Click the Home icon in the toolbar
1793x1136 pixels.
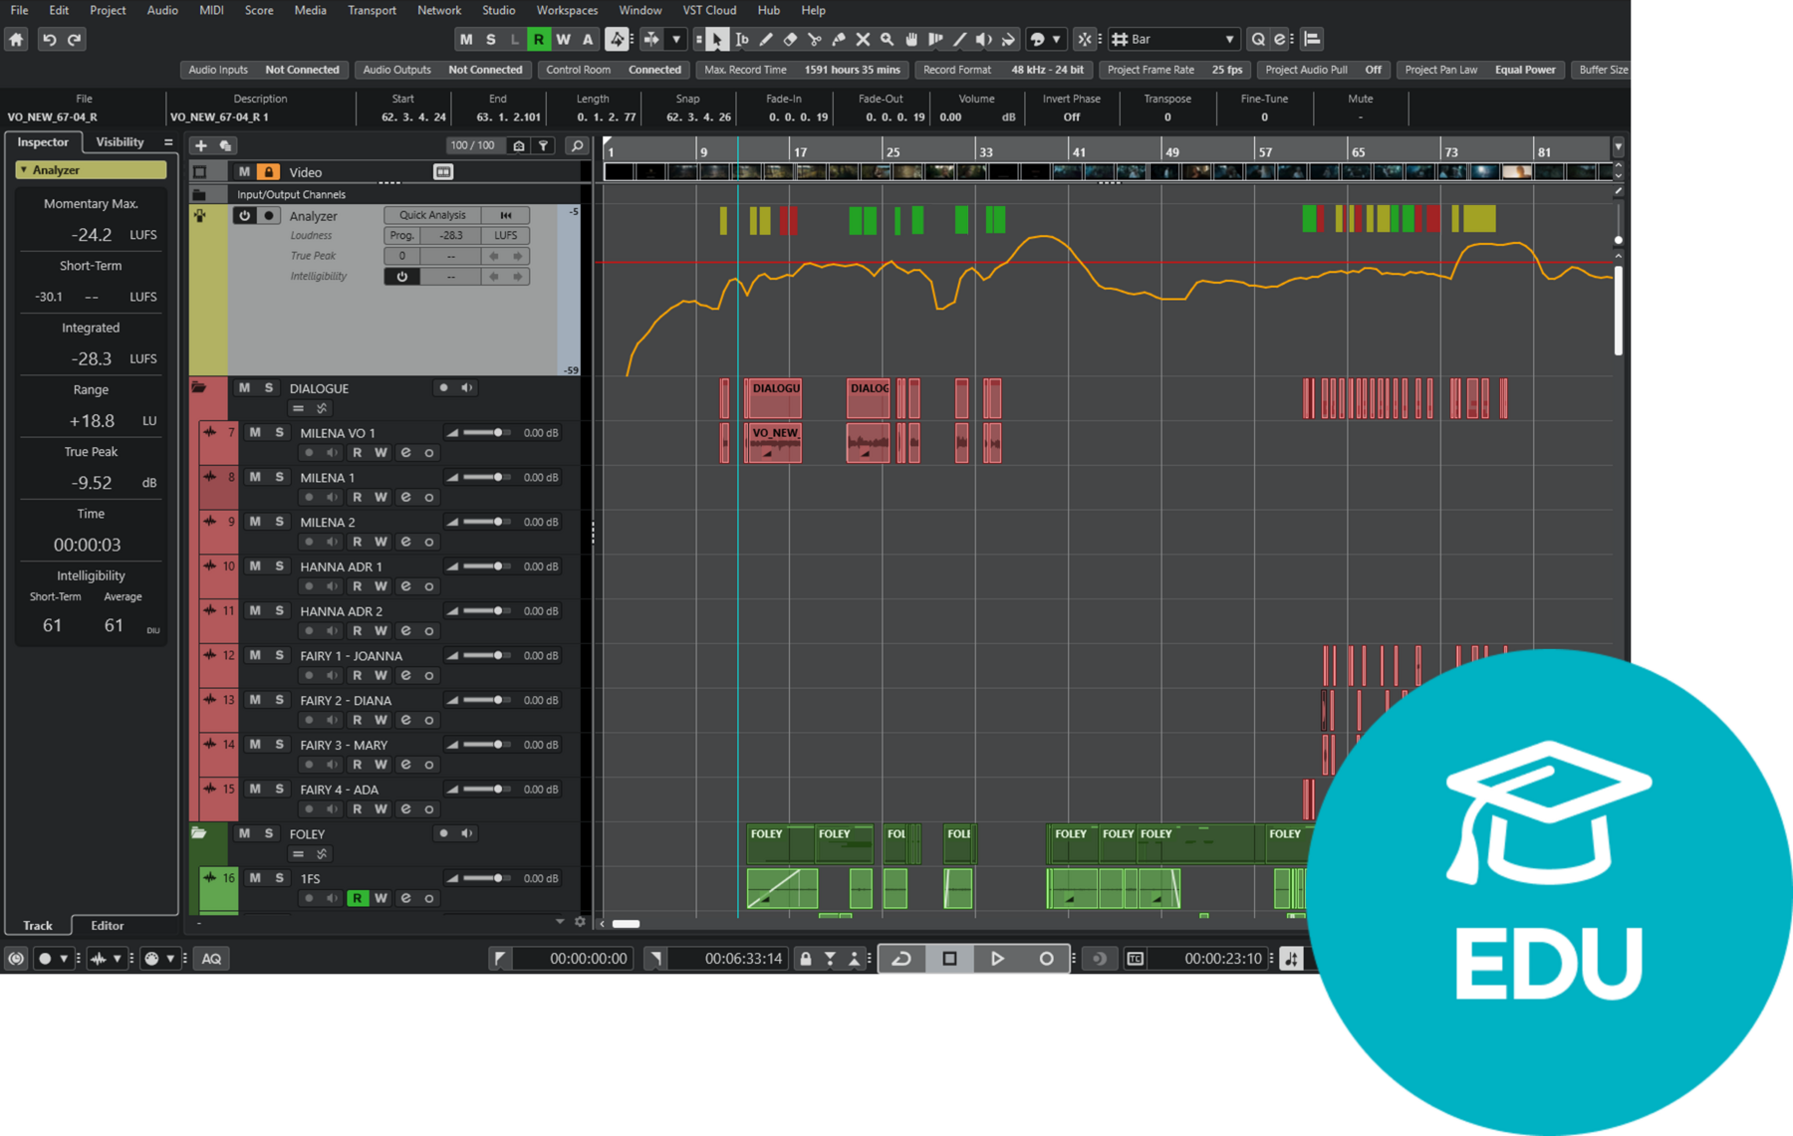(x=16, y=40)
